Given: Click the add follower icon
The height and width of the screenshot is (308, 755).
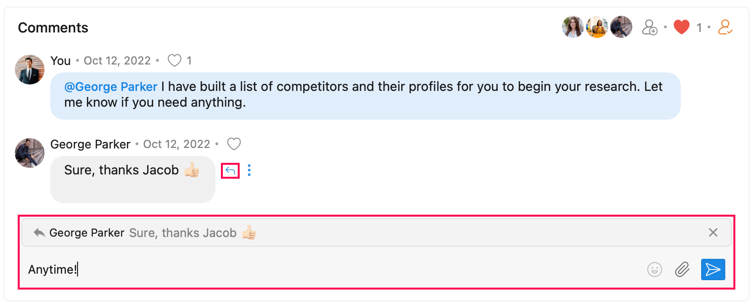Looking at the screenshot, I should coord(650,28).
